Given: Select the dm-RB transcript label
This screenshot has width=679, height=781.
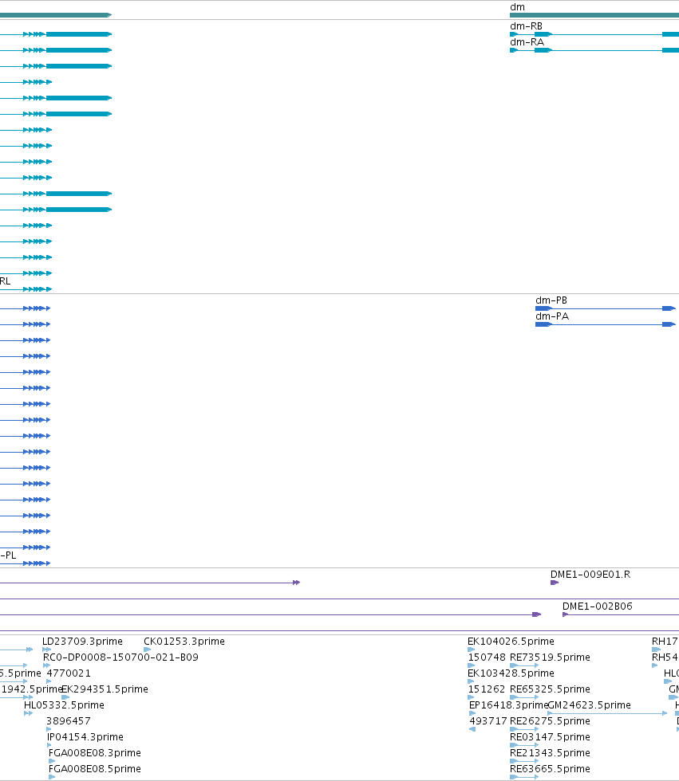Looking at the screenshot, I should pos(526,26).
